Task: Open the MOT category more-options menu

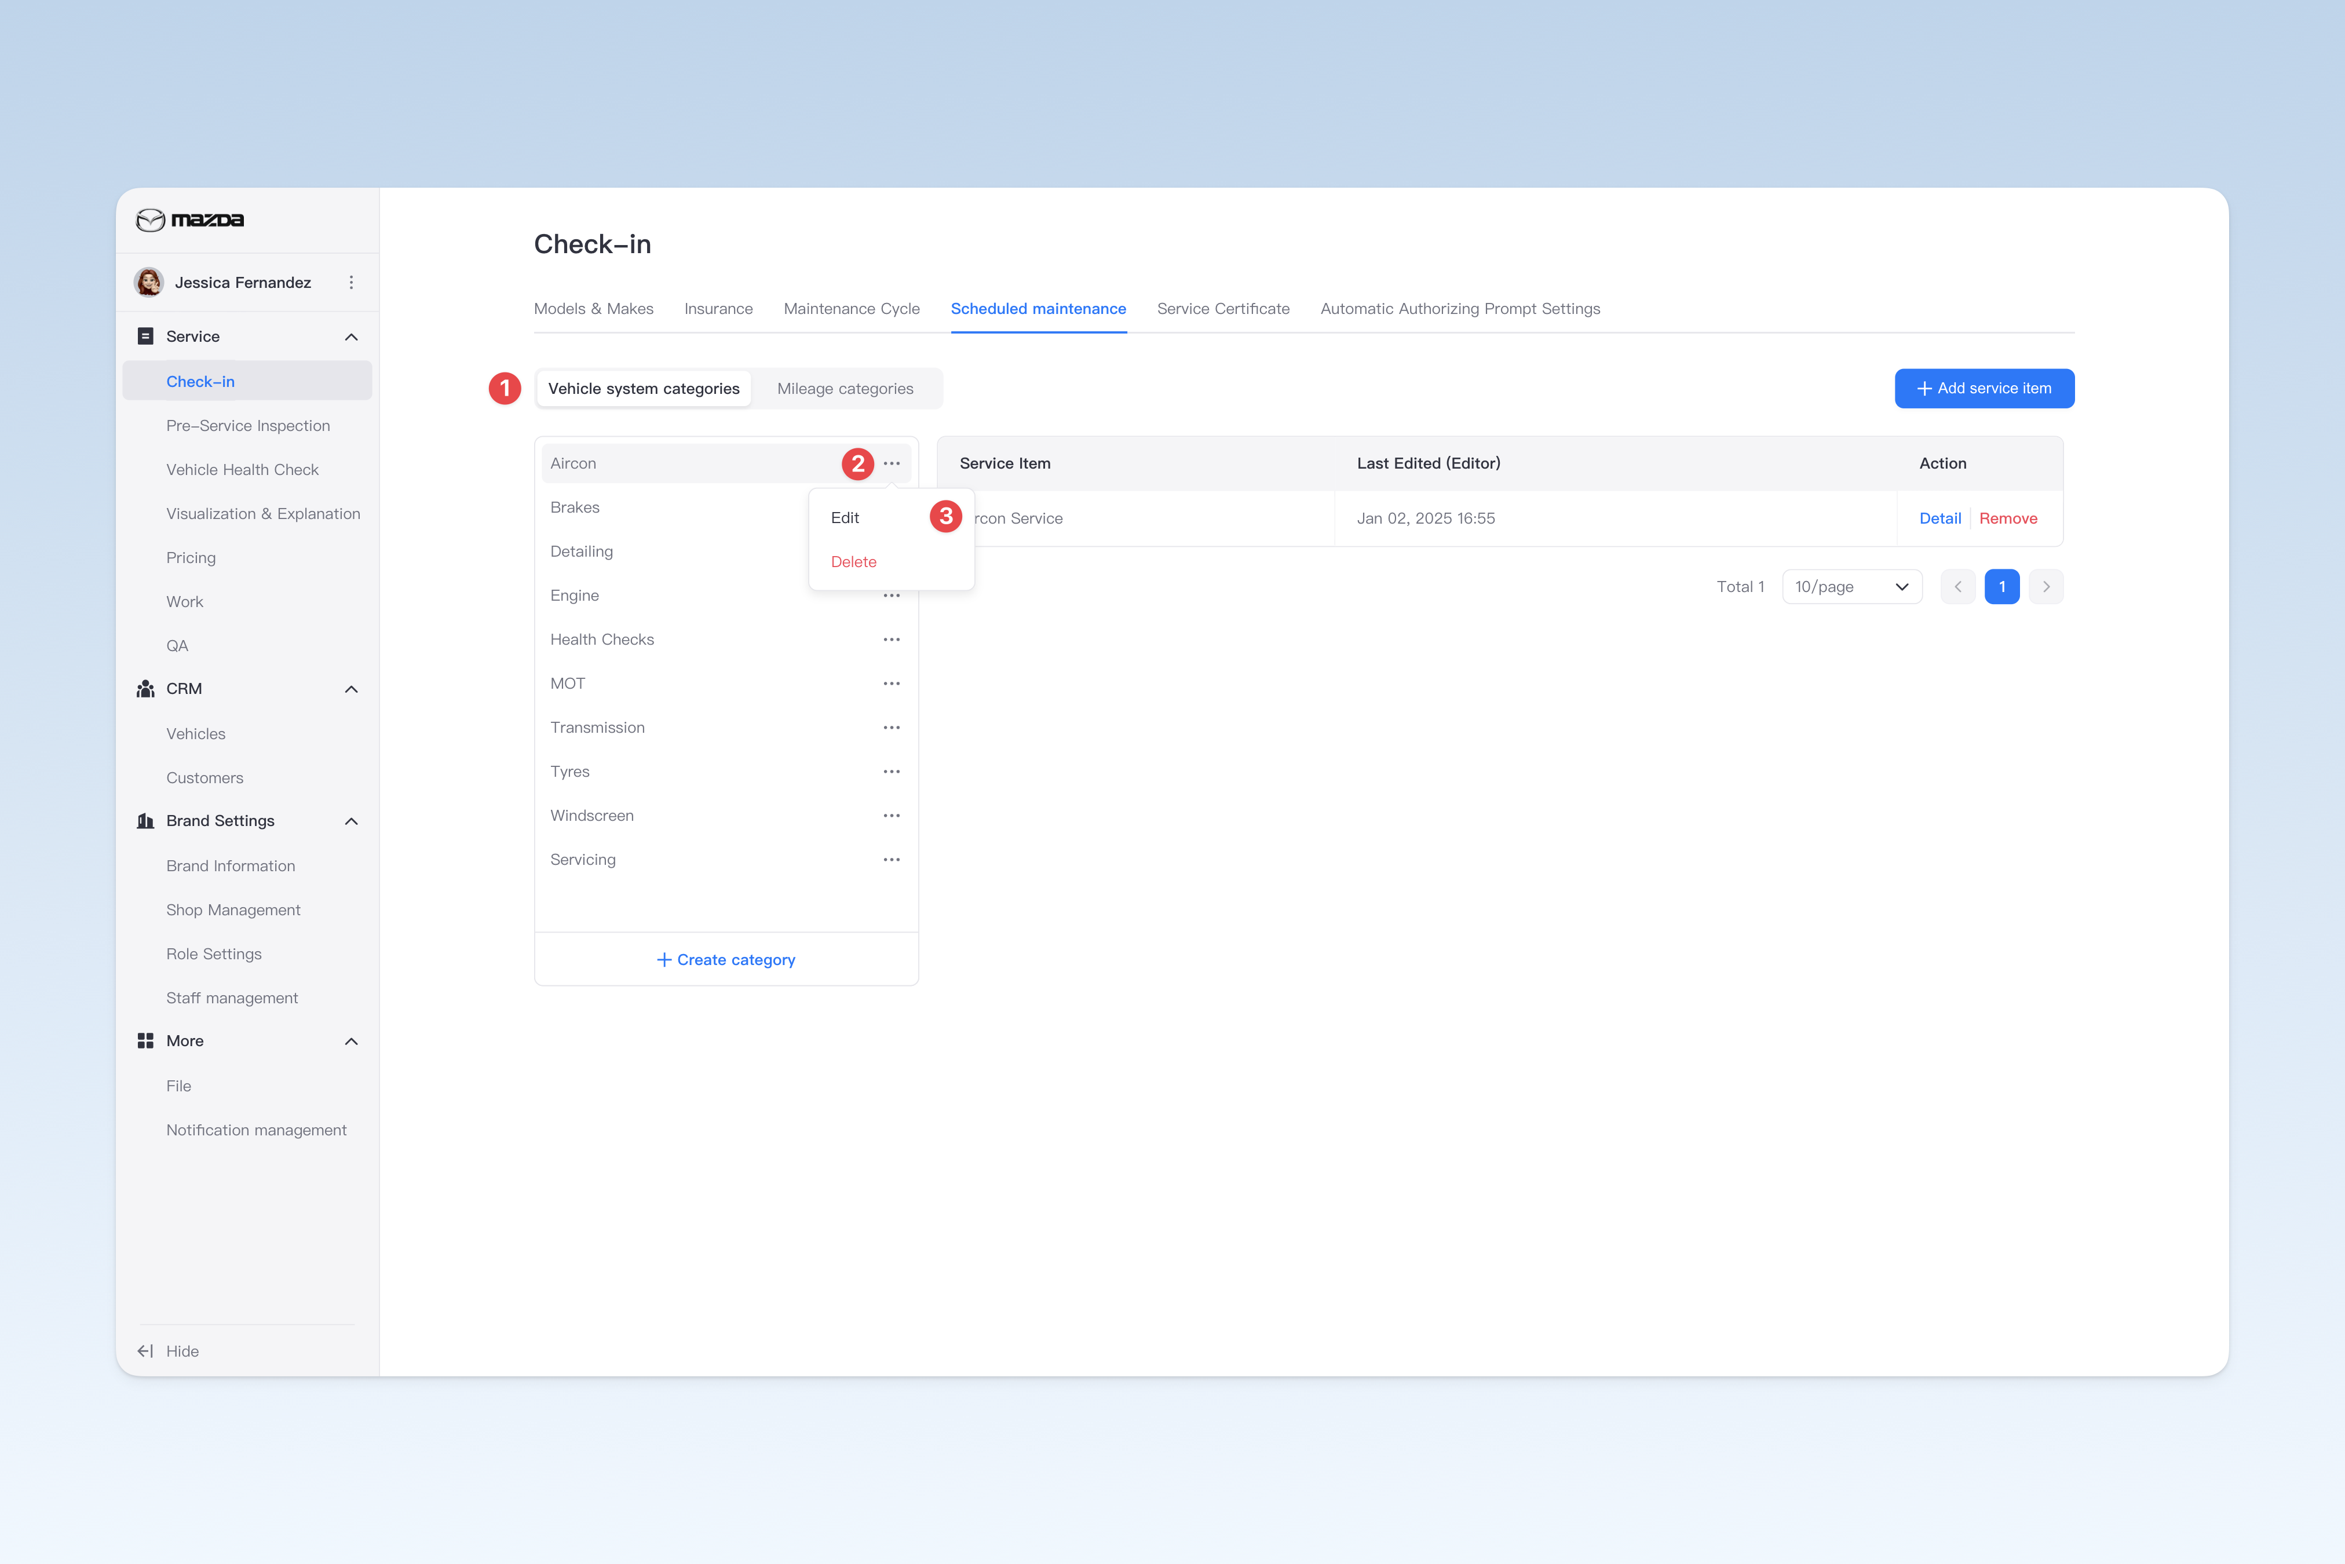Action: coord(892,684)
